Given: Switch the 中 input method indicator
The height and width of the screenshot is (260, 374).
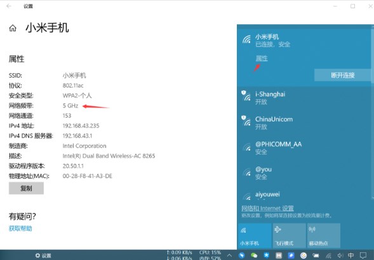Looking at the screenshot, I should coord(351,256).
